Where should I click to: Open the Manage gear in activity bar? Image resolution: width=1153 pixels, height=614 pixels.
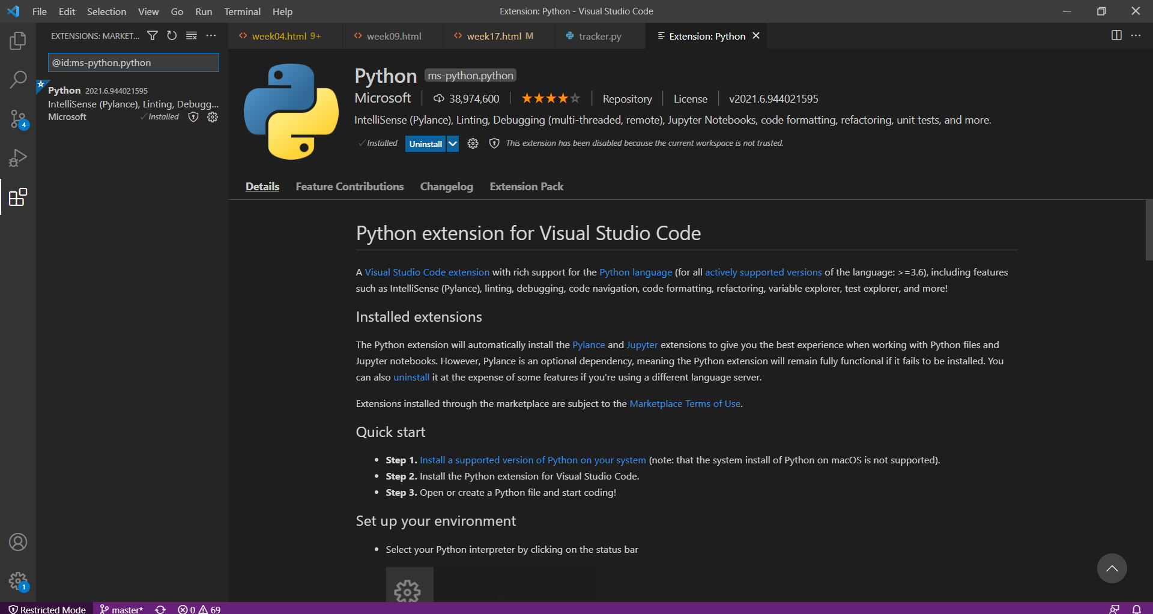pos(18,580)
